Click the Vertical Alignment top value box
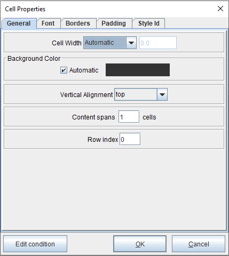The image size is (229, 256). pos(136,94)
